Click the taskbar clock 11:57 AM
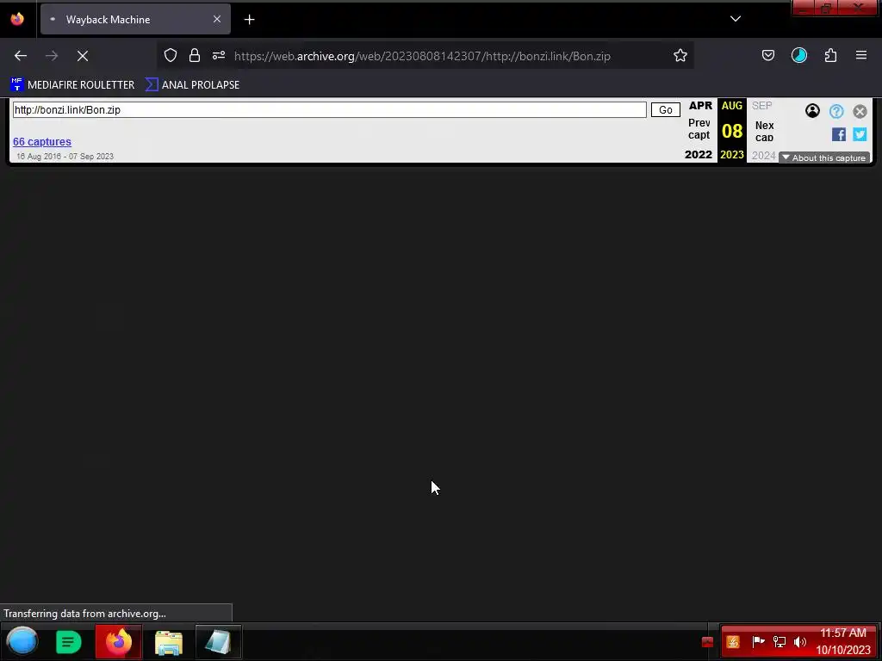 click(842, 633)
